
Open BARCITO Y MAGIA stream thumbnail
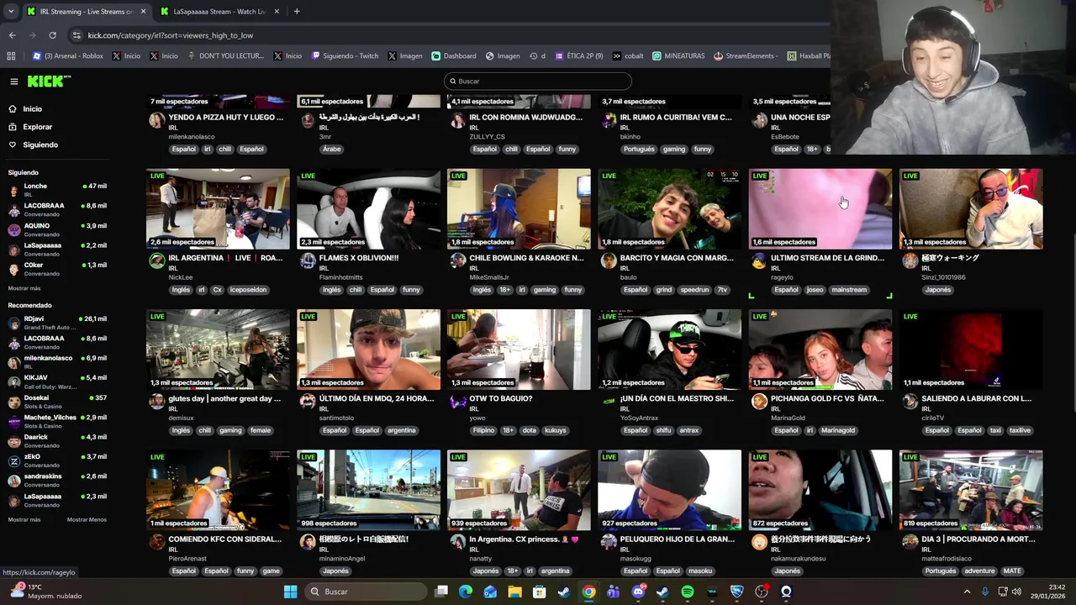point(669,209)
